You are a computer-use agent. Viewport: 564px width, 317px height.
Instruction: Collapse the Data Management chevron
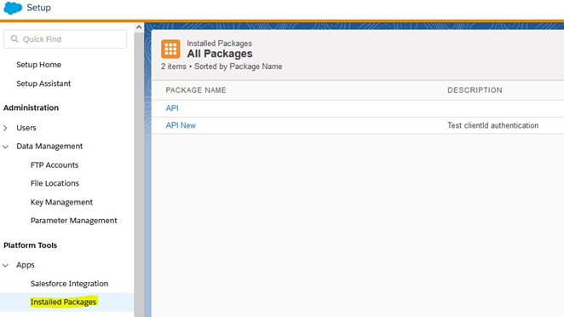(5, 147)
